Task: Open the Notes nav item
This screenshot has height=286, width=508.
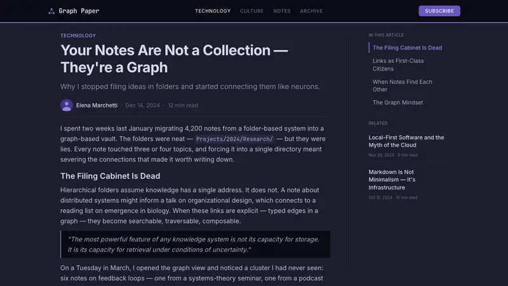Action: tap(282, 11)
